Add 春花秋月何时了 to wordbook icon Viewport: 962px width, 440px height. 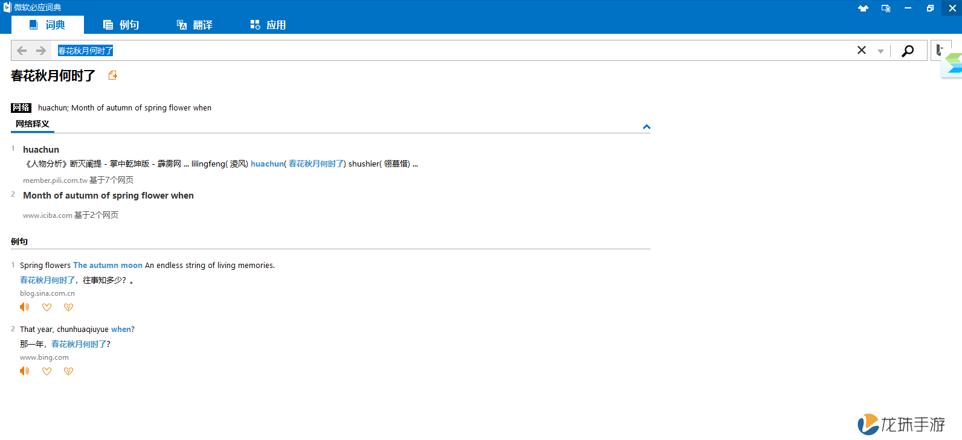112,75
